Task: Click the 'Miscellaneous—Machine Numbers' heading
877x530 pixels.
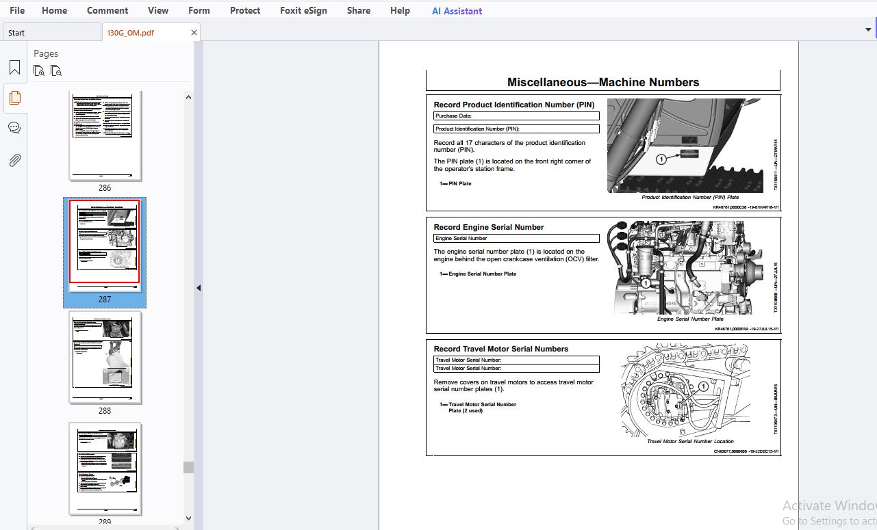Action: click(x=603, y=82)
